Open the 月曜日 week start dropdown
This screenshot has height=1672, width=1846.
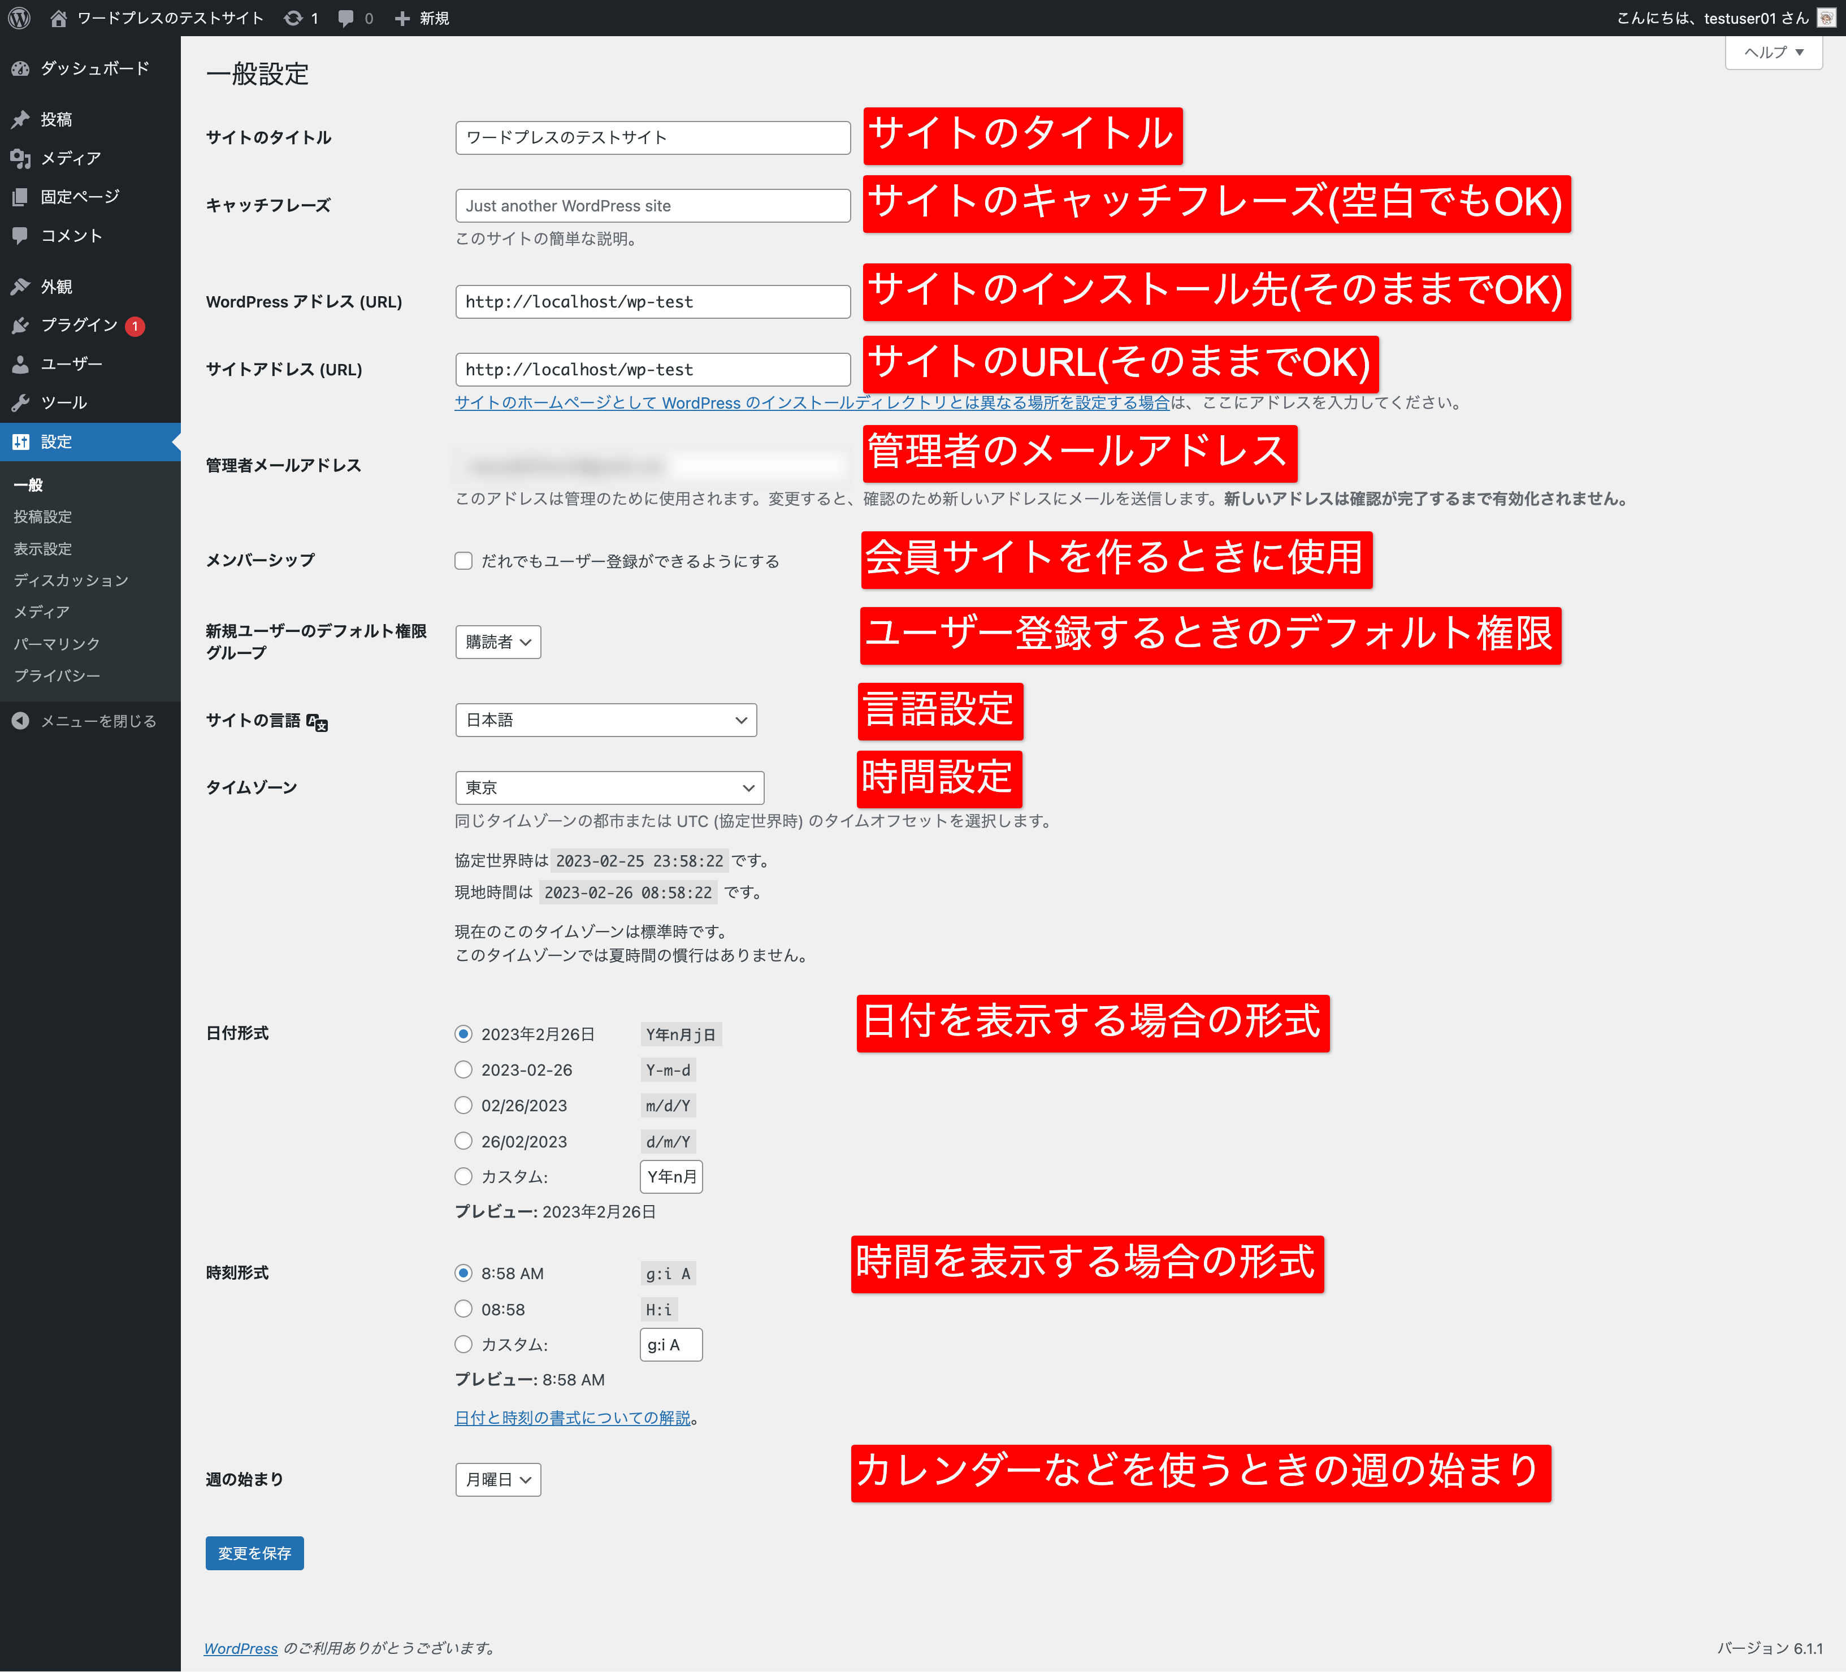click(498, 1480)
